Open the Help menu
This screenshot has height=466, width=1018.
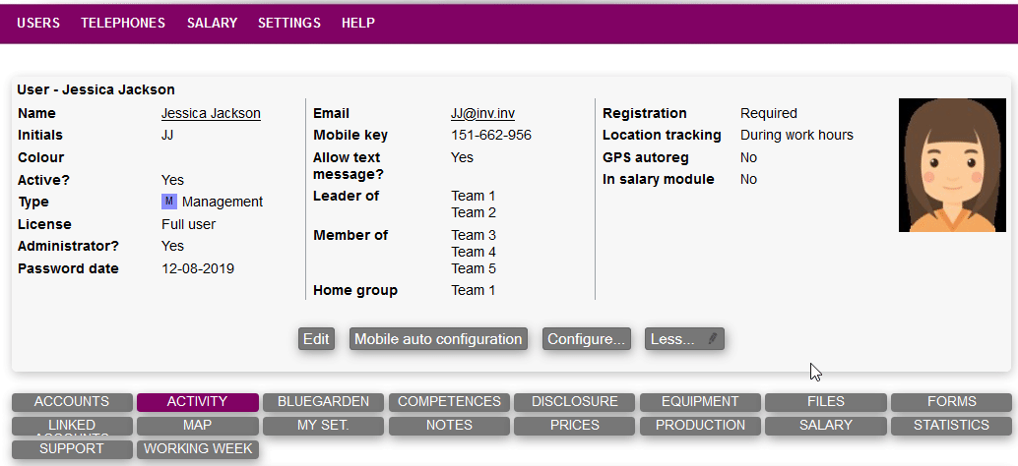pyautogui.click(x=358, y=23)
